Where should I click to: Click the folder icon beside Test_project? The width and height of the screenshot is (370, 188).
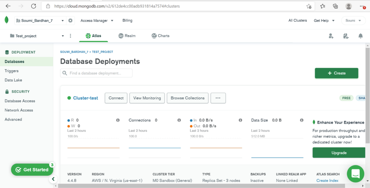(x=12, y=36)
